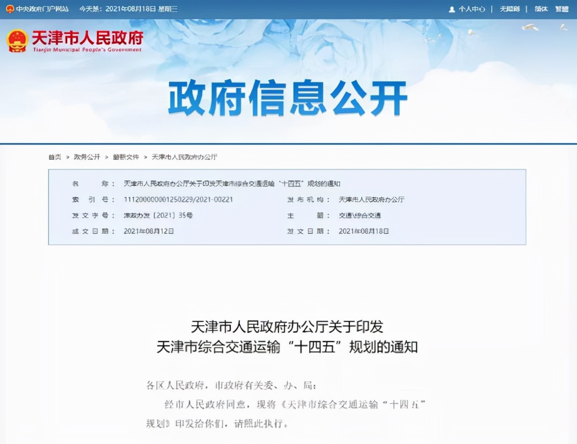
Task: Visit the 中央政府门户网站 link
Action: coord(41,8)
